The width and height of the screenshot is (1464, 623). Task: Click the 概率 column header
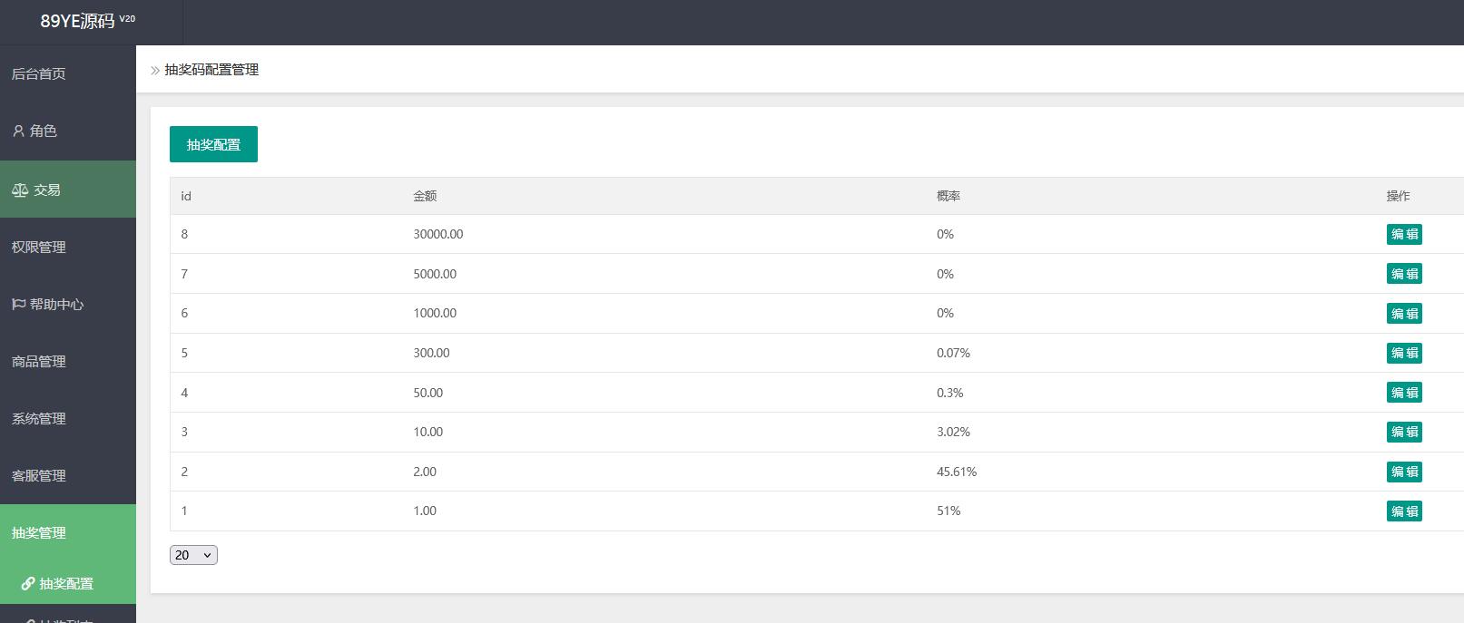click(x=948, y=196)
